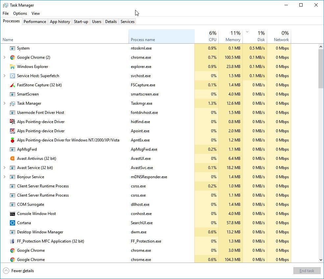Click the Windows Explorer folder icon
Image resolution: width=324 pixels, height=279 pixels.
click(x=12, y=67)
